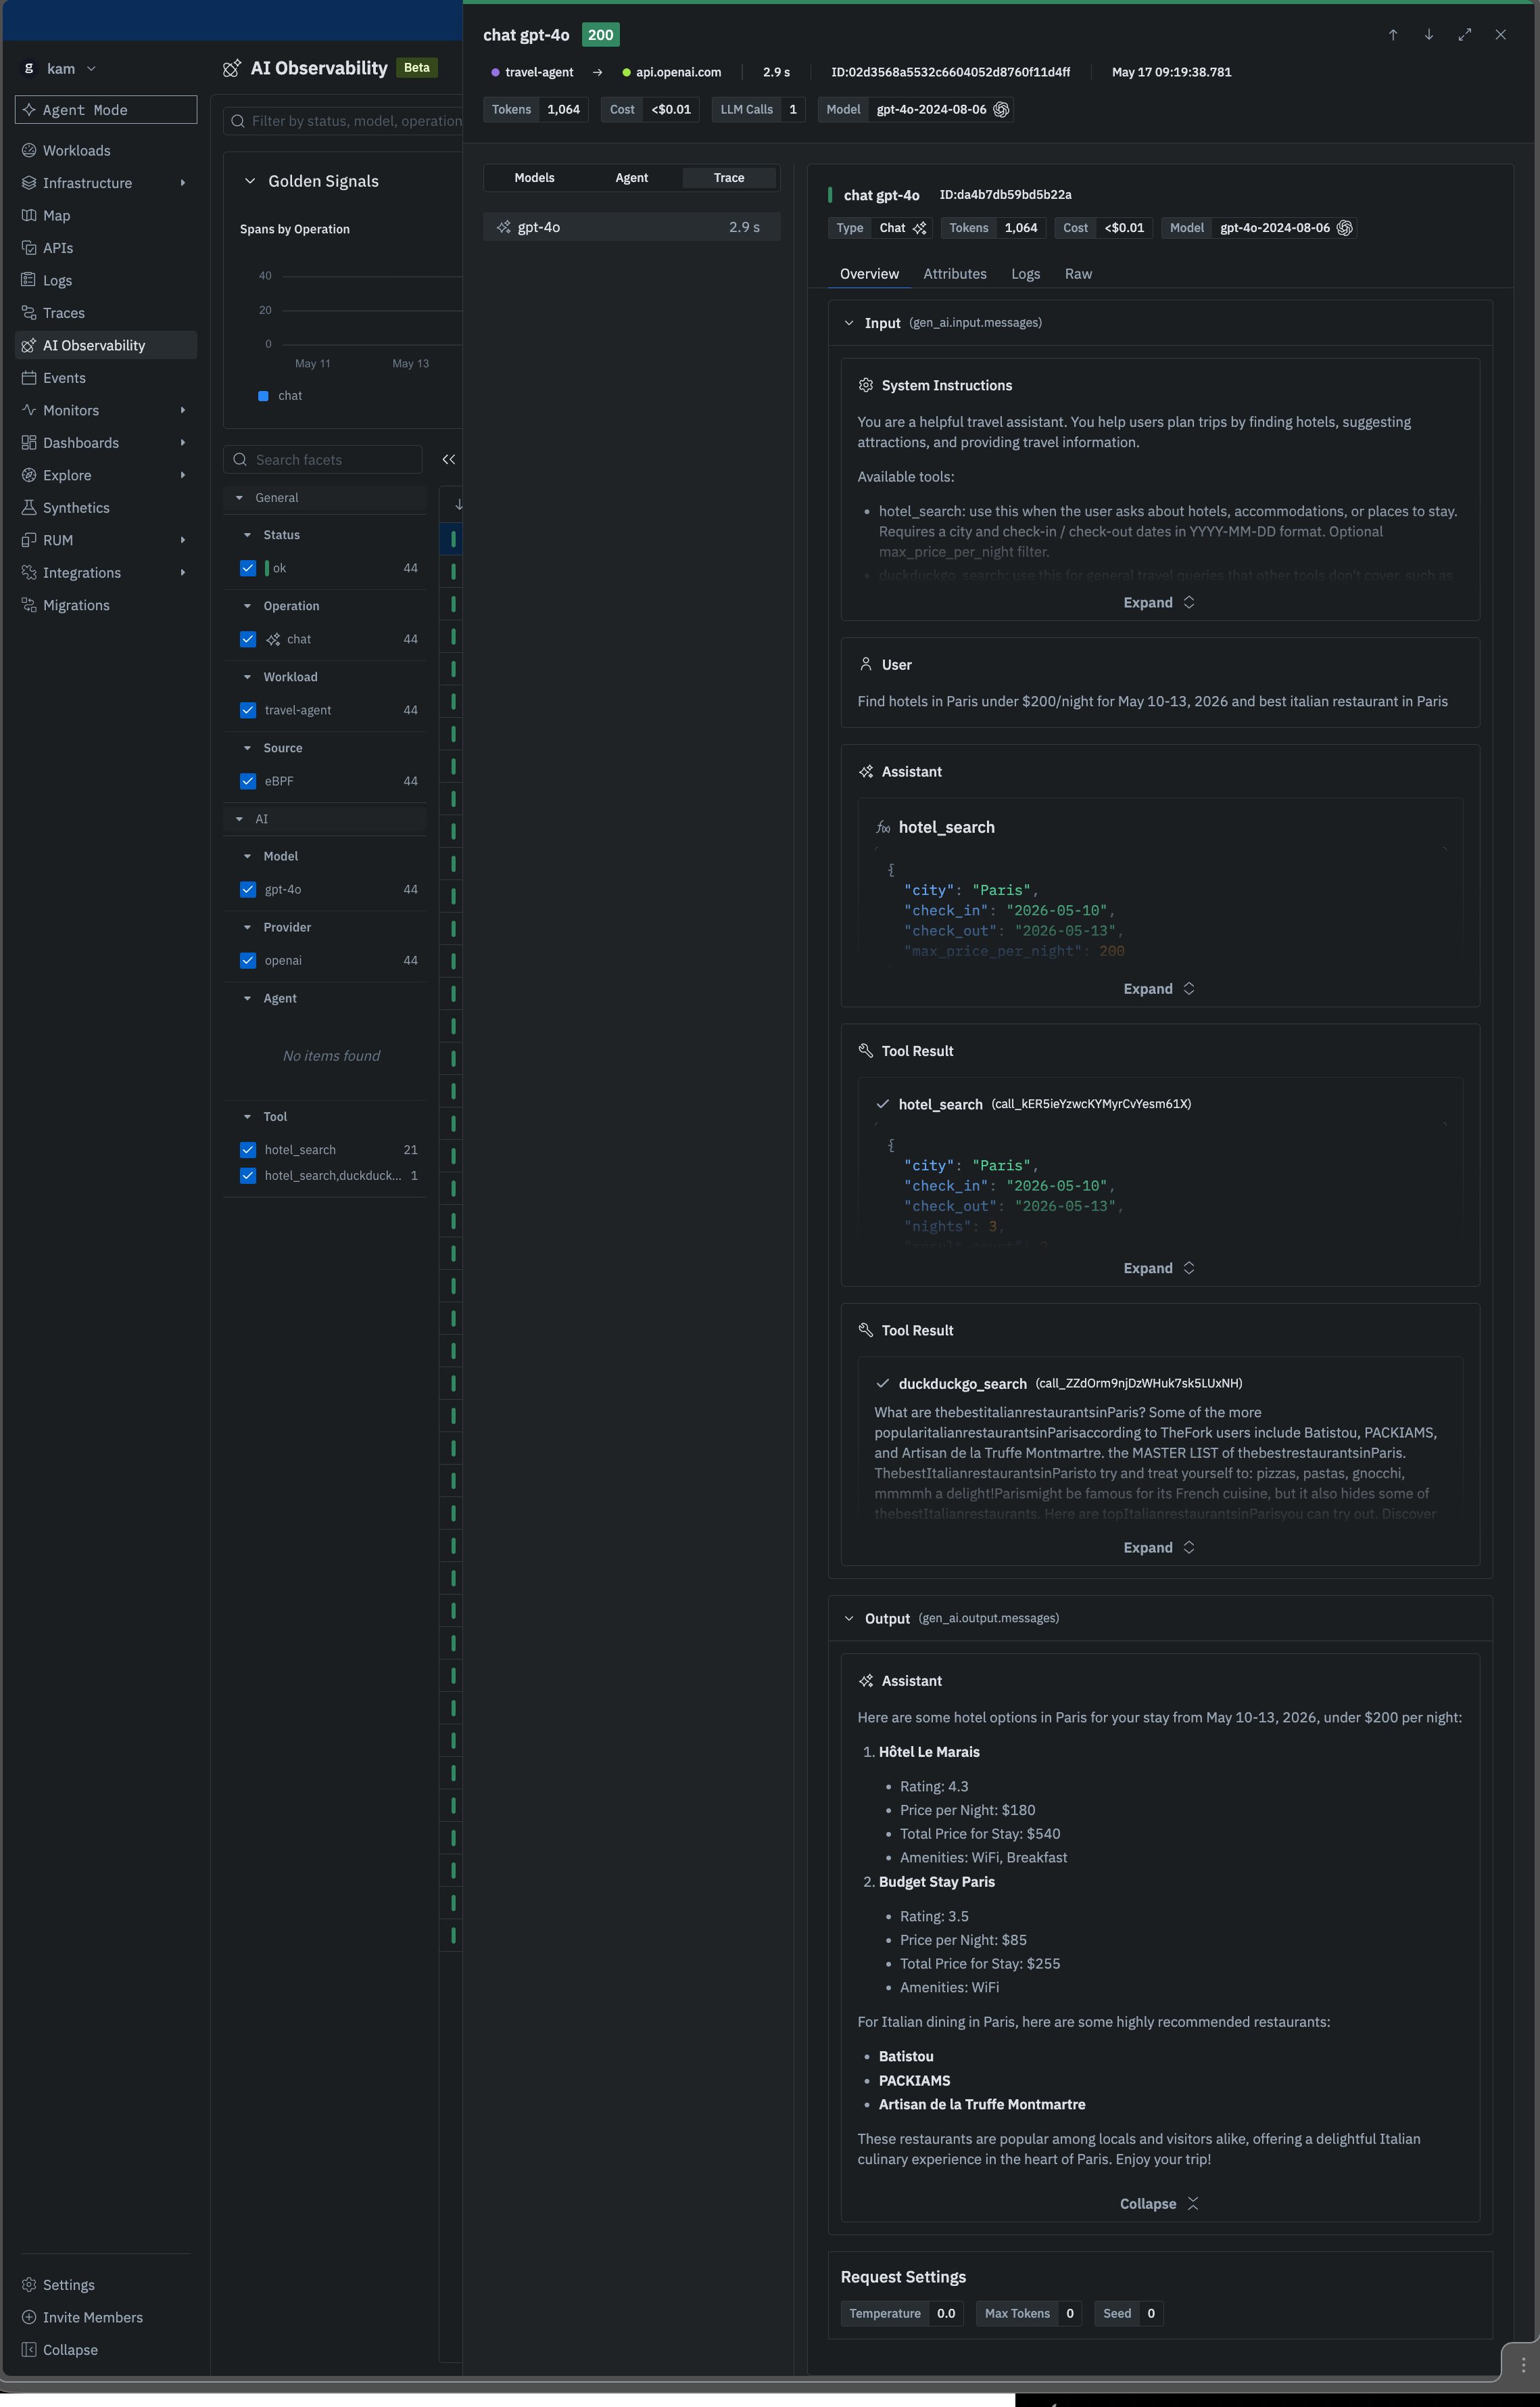
Task: Open the APIs section
Action: 58,248
